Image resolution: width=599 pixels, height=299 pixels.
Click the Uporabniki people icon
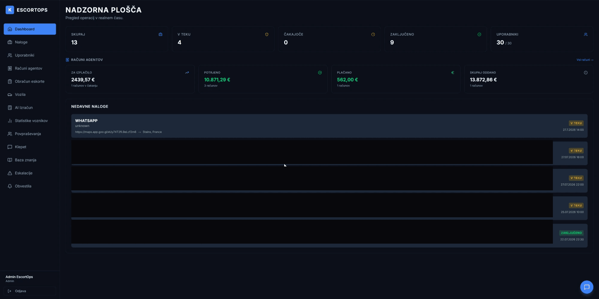[10, 55]
